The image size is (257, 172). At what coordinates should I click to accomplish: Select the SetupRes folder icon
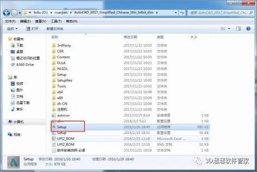pyautogui.click(x=54, y=80)
